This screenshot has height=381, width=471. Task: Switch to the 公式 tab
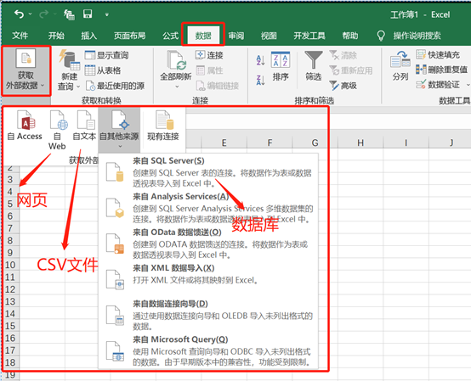pyautogui.click(x=170, y=36)
